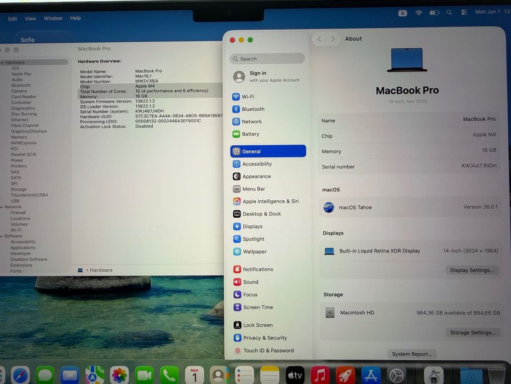Select Firewall under Network in System Information
The image size is (511, 384).
[18, 213]
